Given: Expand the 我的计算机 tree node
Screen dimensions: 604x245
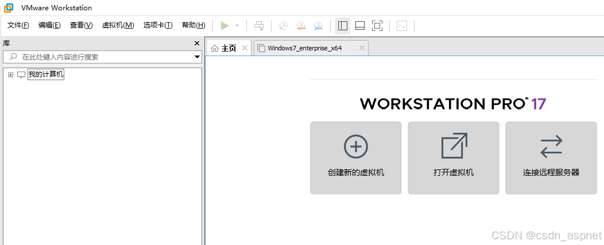Looking at the screenshot, I should coord(10,75).
